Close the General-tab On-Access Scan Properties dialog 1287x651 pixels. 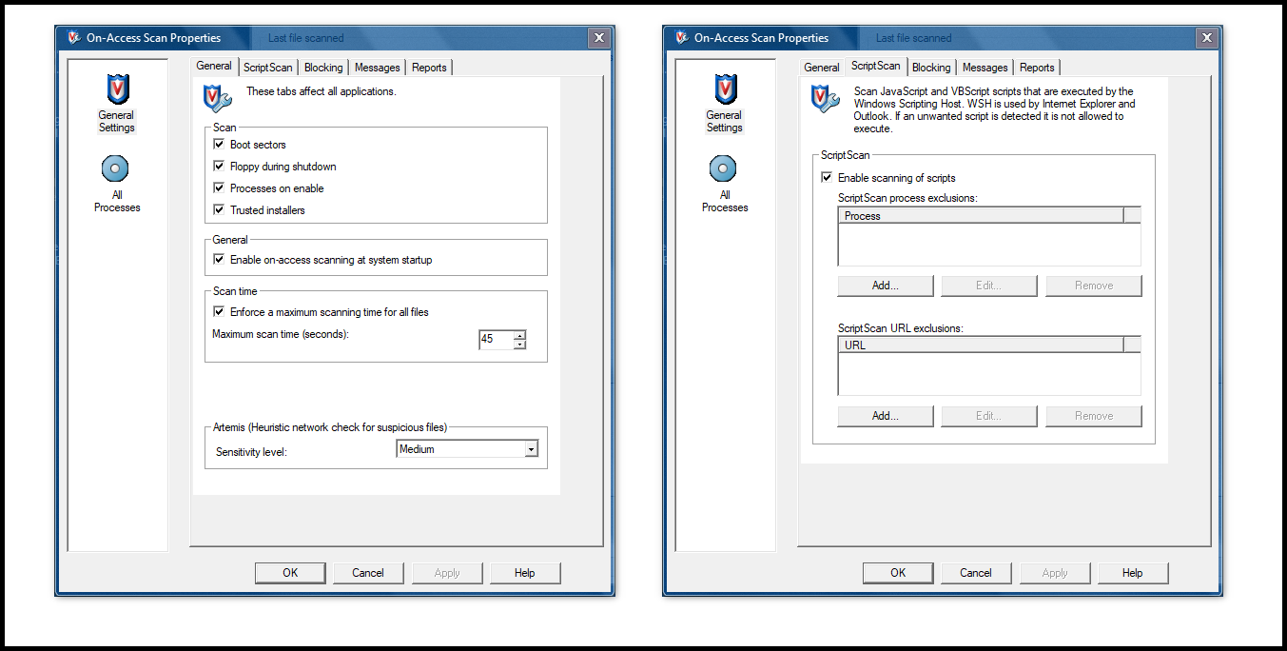click(x=598, y=38)
